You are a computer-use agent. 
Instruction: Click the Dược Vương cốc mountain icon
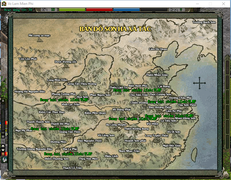[66, 66]
